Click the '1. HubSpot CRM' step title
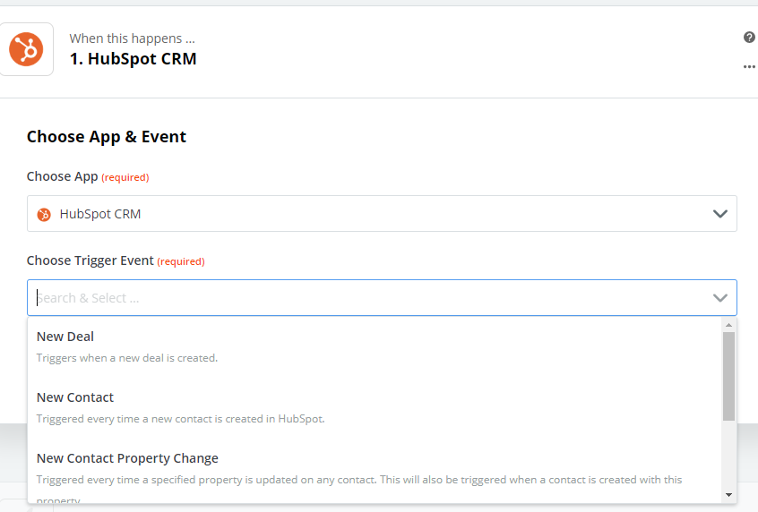Screen dimensions: 758x512 coord(133,59)
